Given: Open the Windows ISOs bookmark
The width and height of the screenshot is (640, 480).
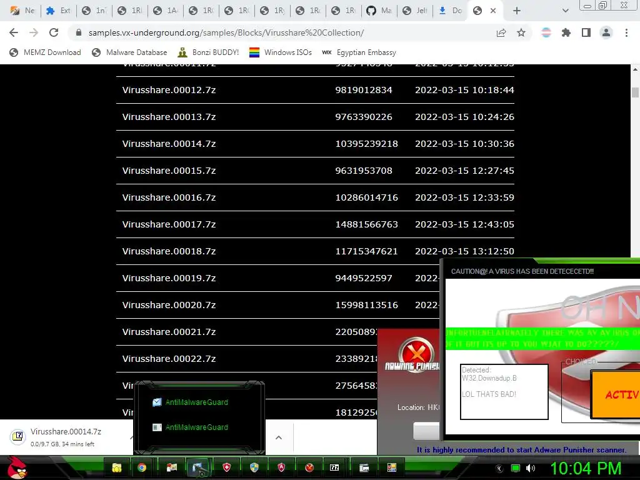Looking at the screenshot, I should 281,52.
